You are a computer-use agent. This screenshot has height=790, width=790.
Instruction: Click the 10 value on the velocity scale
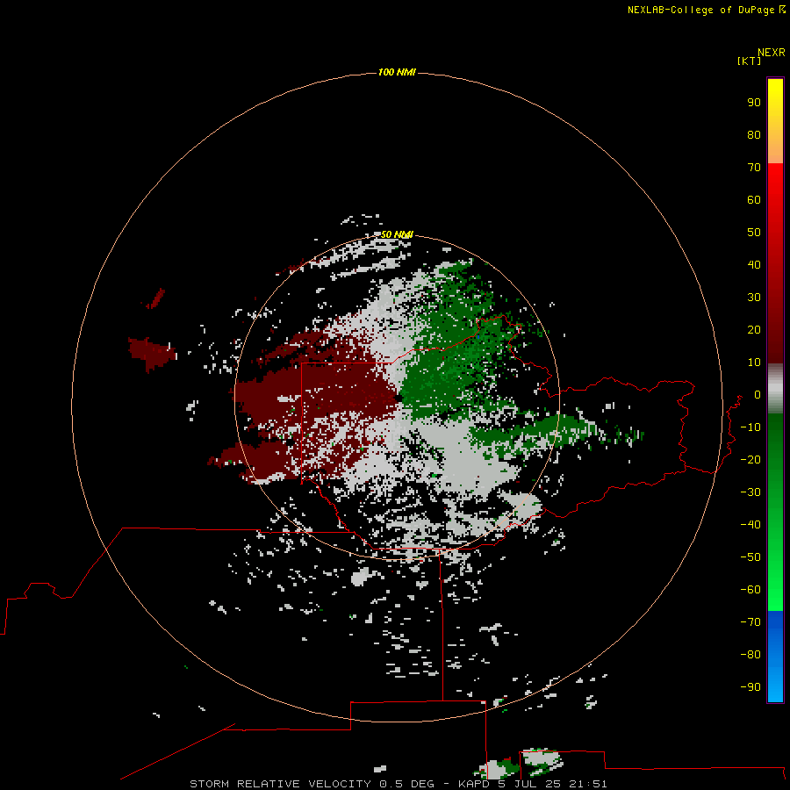point(754,363)
